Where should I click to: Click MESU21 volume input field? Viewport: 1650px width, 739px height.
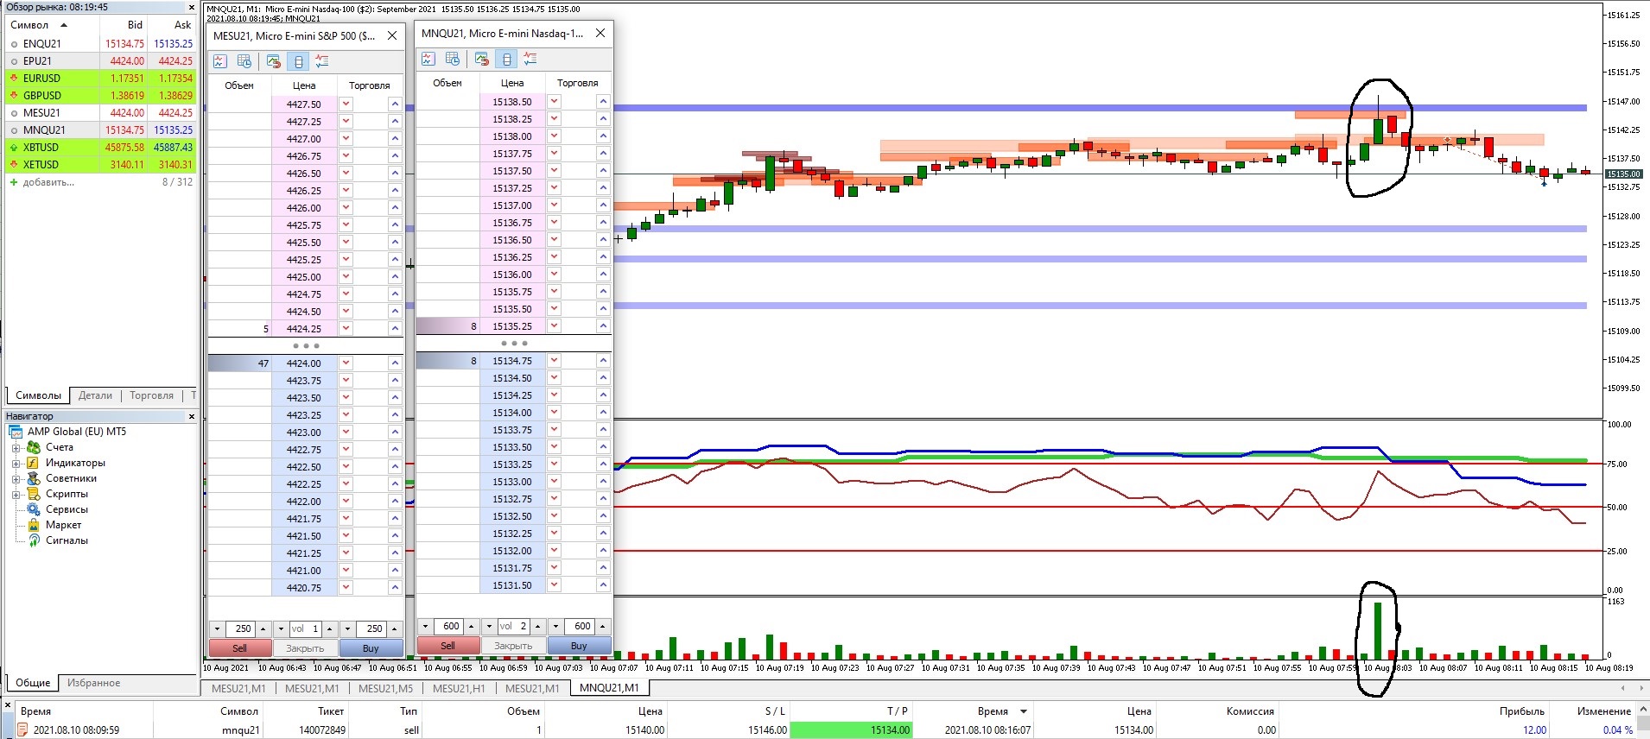click(x=305, y=628)
